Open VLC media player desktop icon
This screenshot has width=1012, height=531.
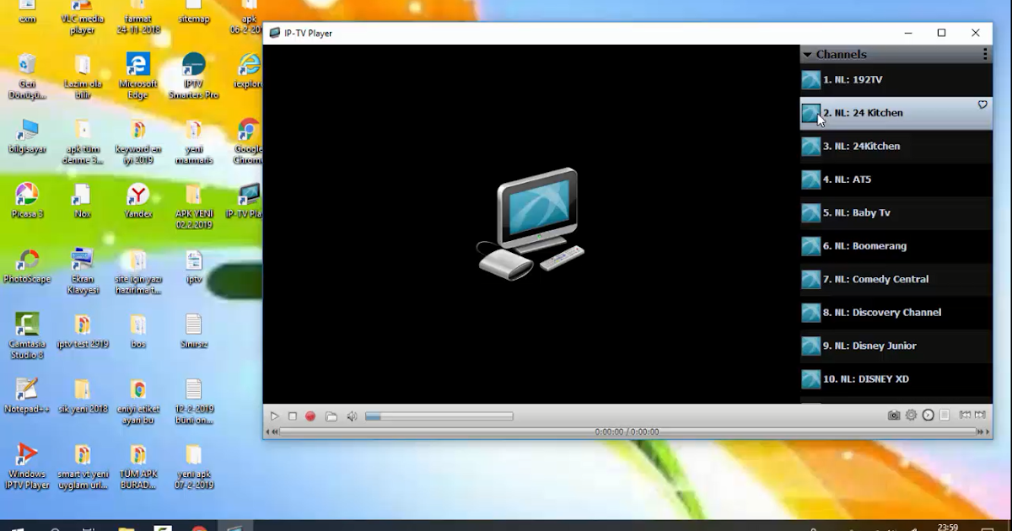click(x=83, y=18)
